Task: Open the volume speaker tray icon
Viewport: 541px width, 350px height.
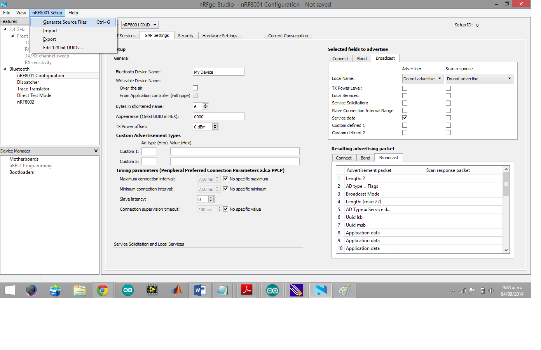Action: pos(491,291)
